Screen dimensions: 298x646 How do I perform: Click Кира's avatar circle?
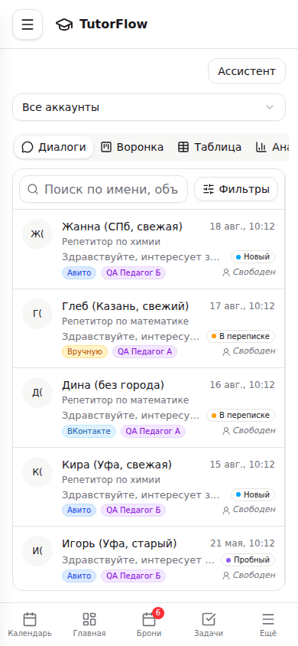tap(37, 472)
